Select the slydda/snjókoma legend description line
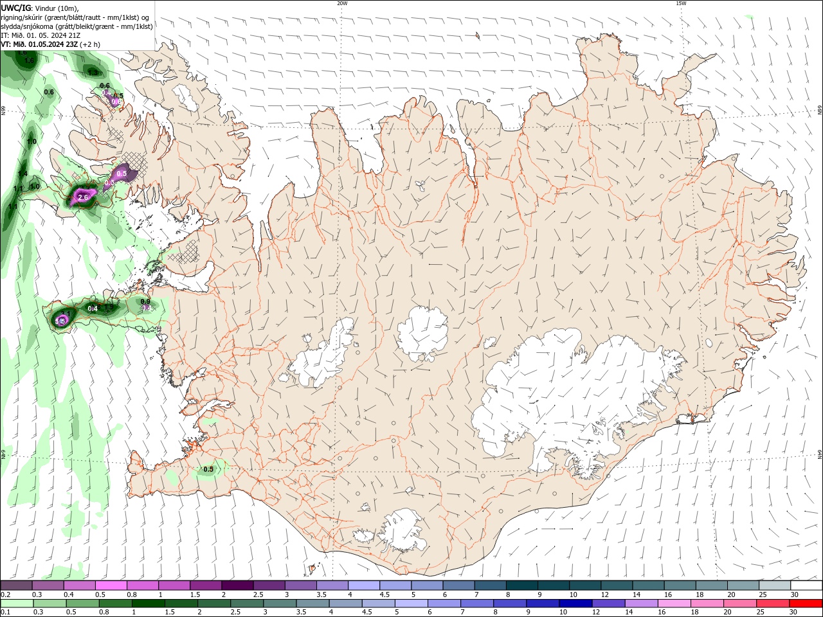This screenshot has width=823, height=617. (77, 26)
